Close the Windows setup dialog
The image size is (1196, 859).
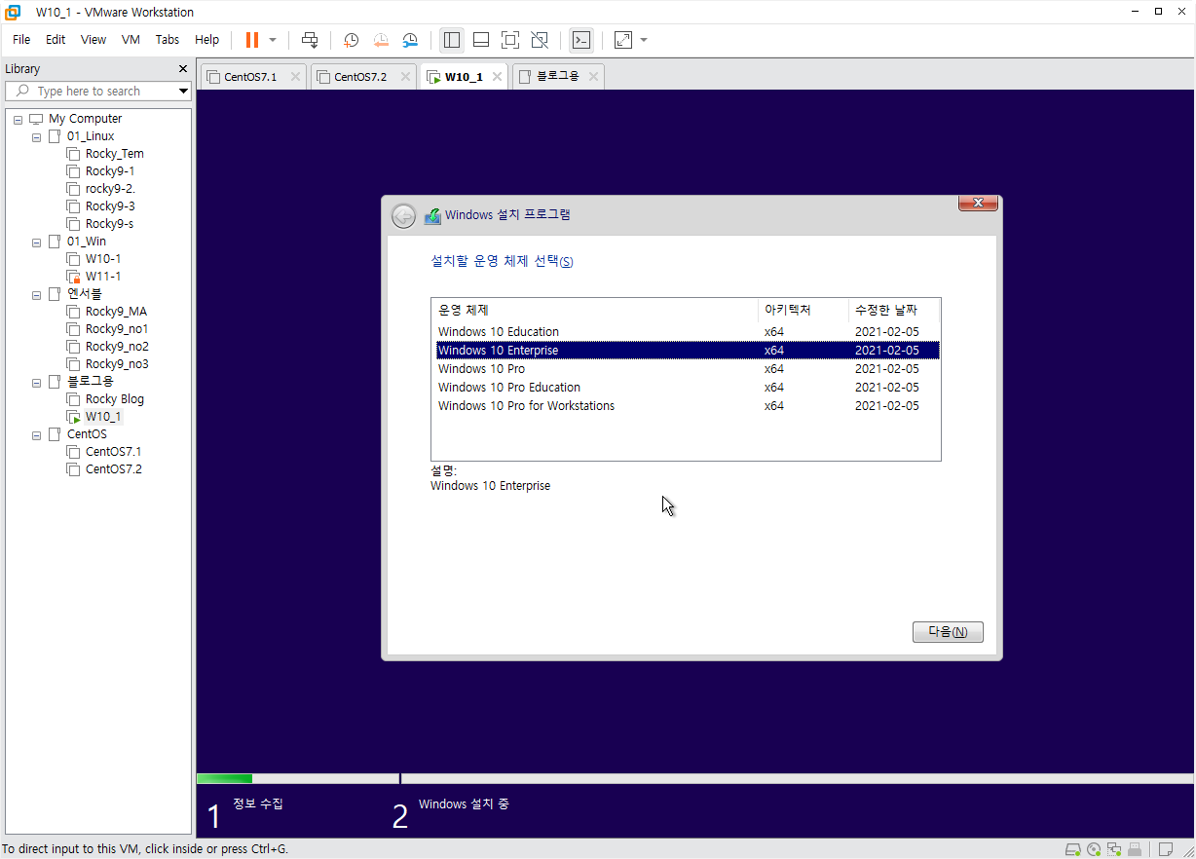(978, 204)
